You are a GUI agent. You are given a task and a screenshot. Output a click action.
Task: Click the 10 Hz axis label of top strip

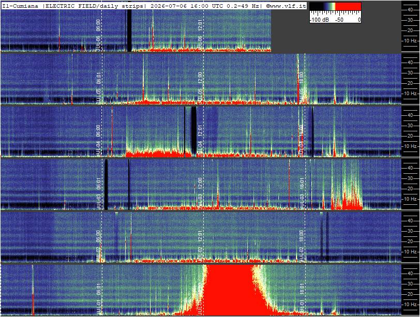coord(411,41)
